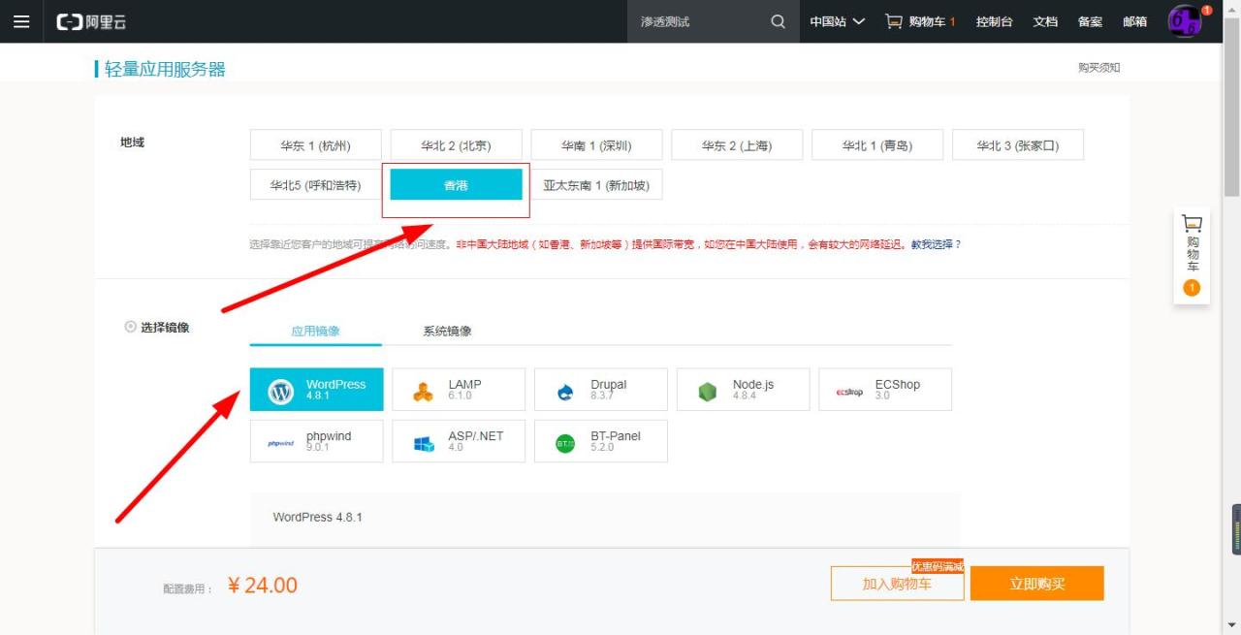
Task: Select region 亚太东南 1 (新加坡)
Action: pos(596,184)
